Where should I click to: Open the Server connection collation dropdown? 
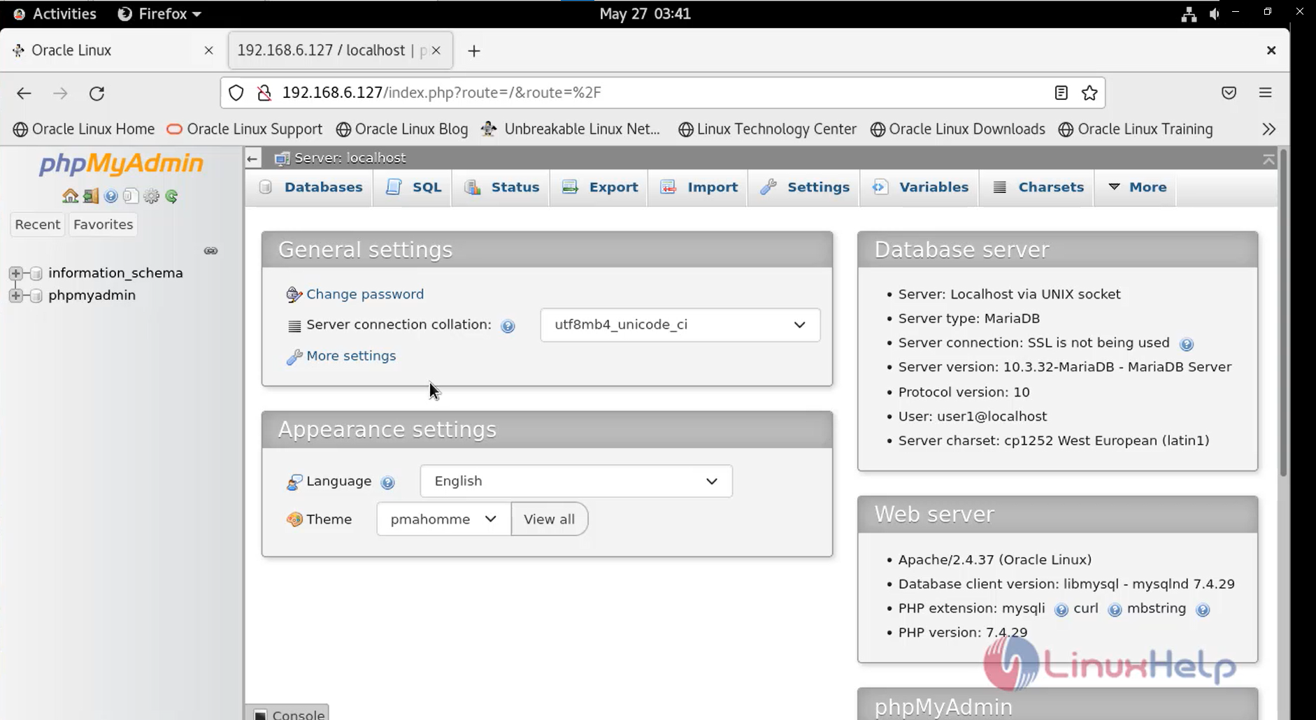click(680, 325)
